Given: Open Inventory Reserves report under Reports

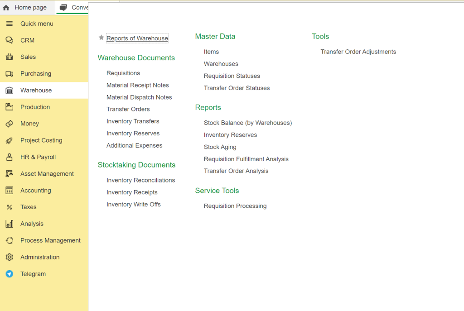Looking at the screenshot, I should pos(230,135).
